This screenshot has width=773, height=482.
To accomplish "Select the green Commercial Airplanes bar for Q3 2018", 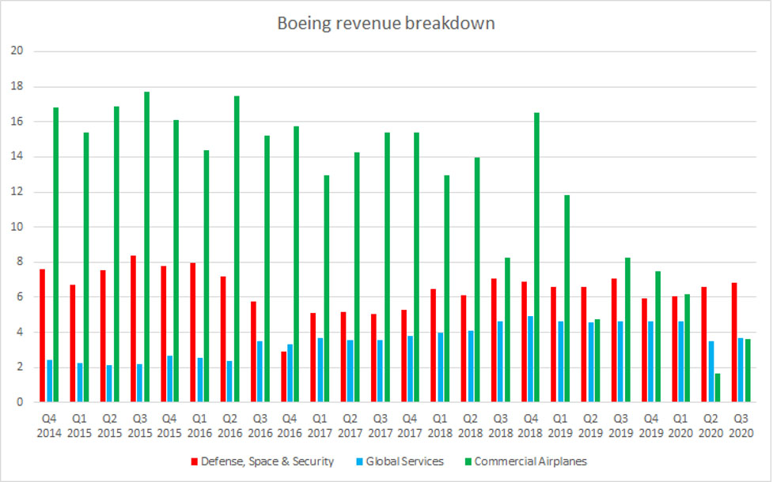I will [507, 329].
